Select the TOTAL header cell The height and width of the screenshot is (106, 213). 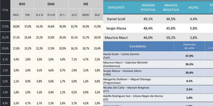(5, 10)
